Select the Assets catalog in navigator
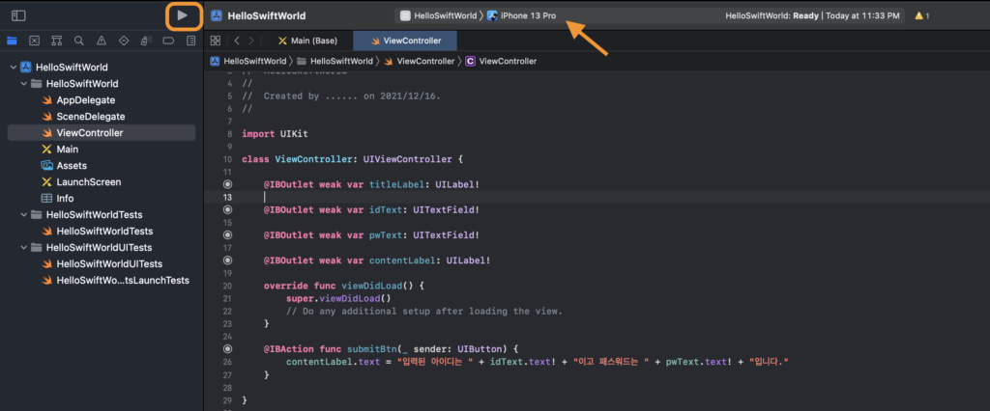 (72, 166)
